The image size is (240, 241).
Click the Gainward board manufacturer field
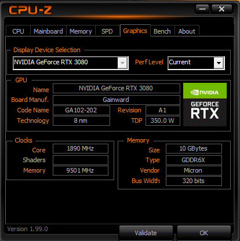[x=117, y=100]
